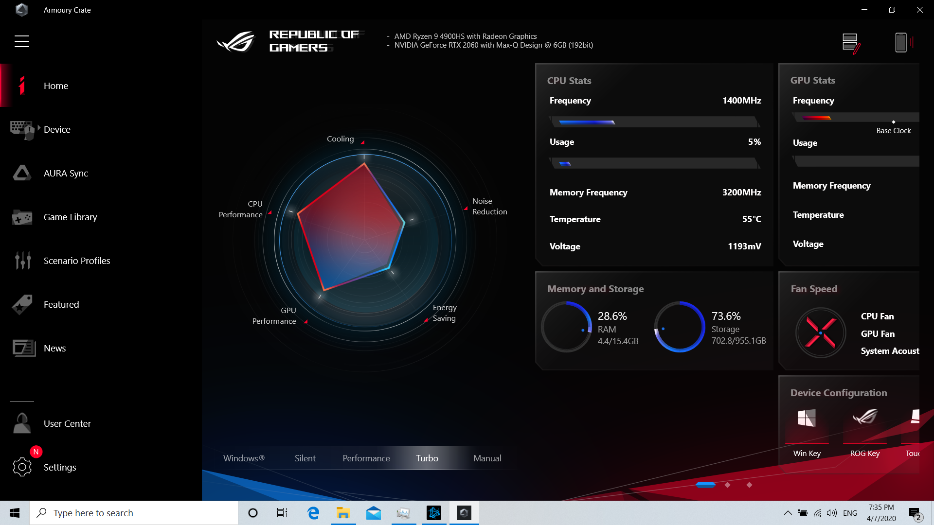Viewport: 934px width, 525px height.
Task: Select the Turbo mode
Action: point(427,458)
